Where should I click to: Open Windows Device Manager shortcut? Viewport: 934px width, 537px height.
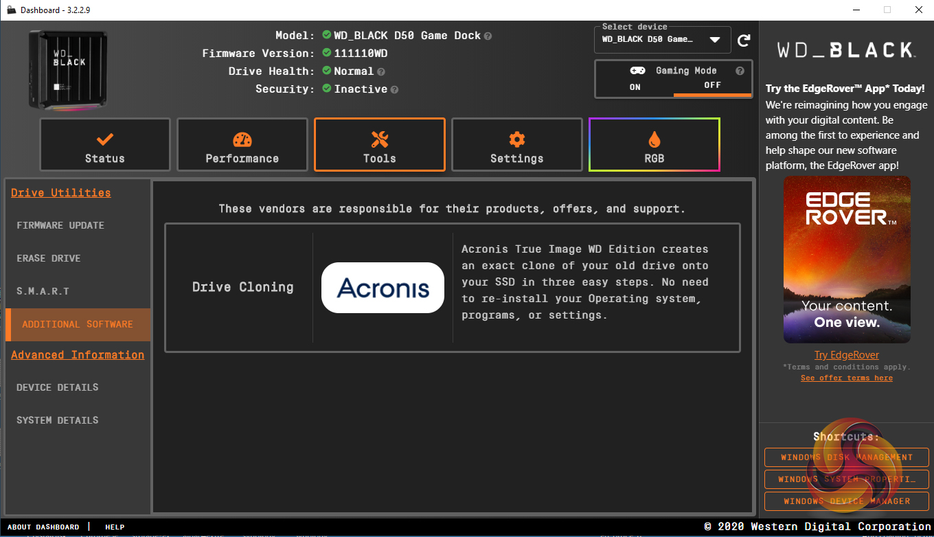click(x=847, y=501)
